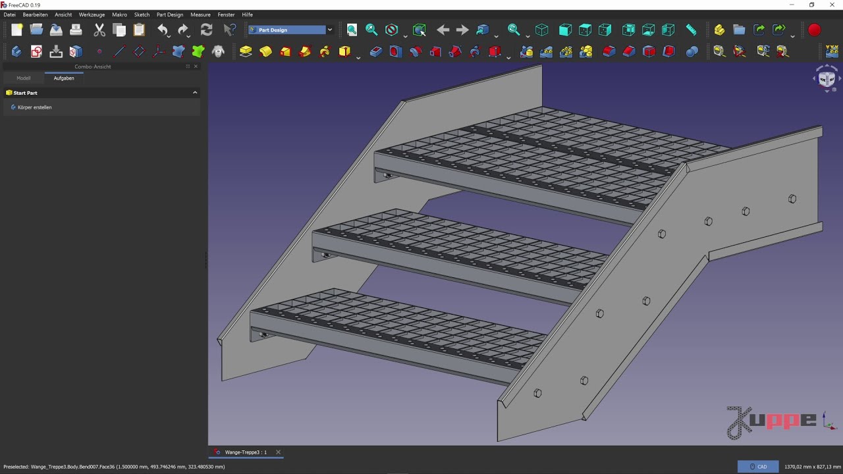Create a group with the blue folder icon
843x474 pixels.
739,30
